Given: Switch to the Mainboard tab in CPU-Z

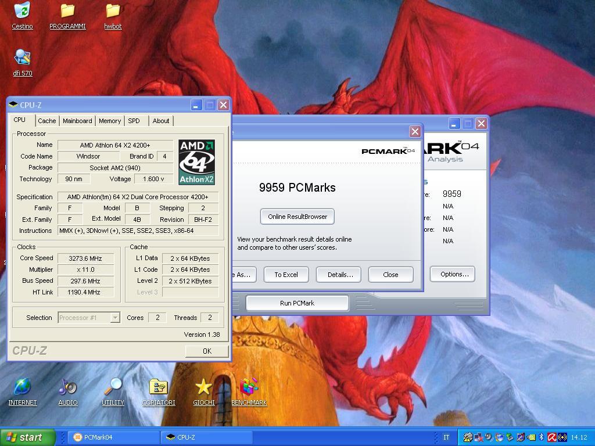Looking at the screenshot, I should click(x=77, y=121).
